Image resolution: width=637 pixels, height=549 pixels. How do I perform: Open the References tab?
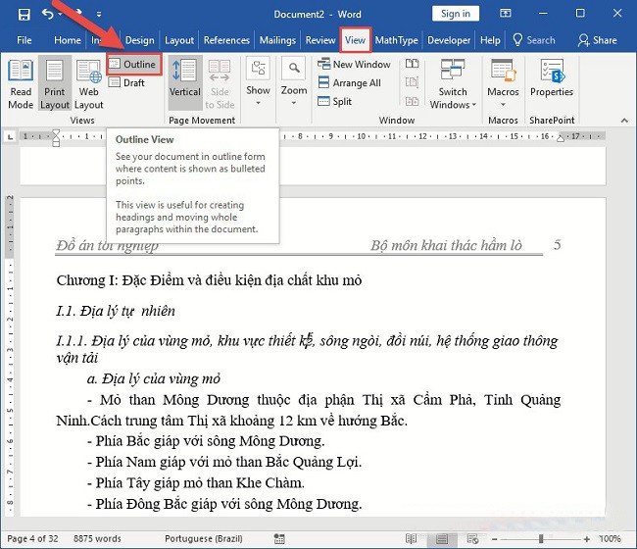(x=226, y=40)
